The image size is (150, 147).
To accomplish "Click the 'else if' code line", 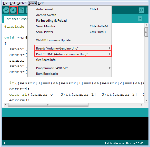I will point(77,94).
